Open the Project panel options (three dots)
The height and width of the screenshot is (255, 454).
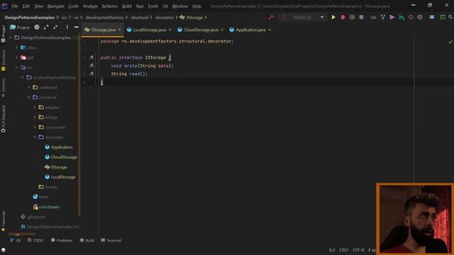click(x=67, y=27)
